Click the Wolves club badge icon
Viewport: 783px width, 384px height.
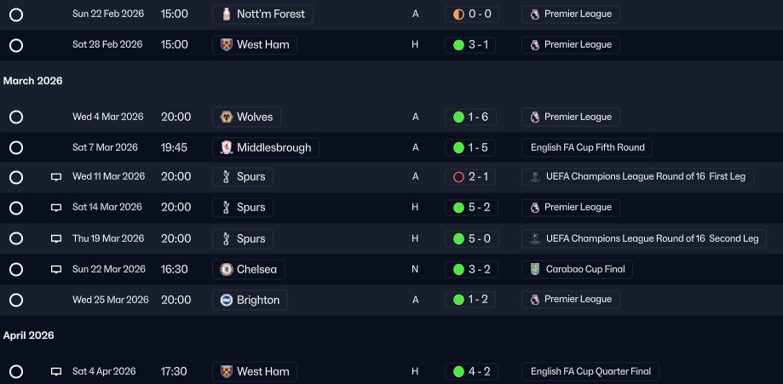[x=227, y=117]
